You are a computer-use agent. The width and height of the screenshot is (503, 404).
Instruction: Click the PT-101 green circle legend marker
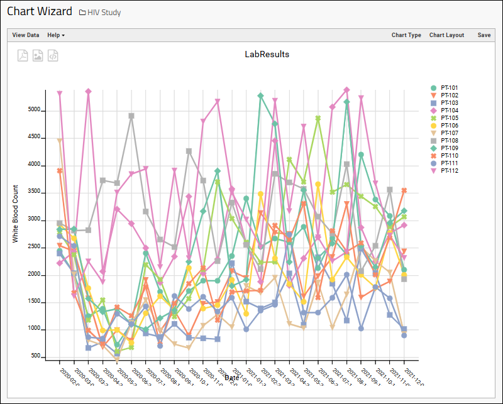tap(433, 88)
